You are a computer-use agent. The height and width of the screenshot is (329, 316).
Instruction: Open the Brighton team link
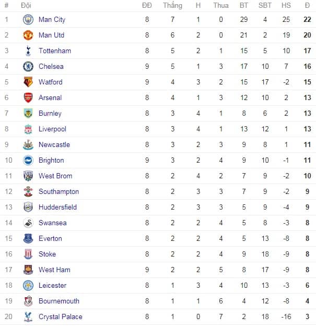(51, 161)
